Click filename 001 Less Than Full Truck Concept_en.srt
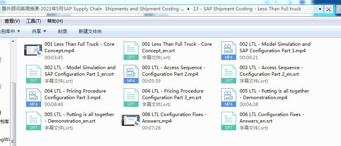The image size is (341, 146). (x=177, y=47)
